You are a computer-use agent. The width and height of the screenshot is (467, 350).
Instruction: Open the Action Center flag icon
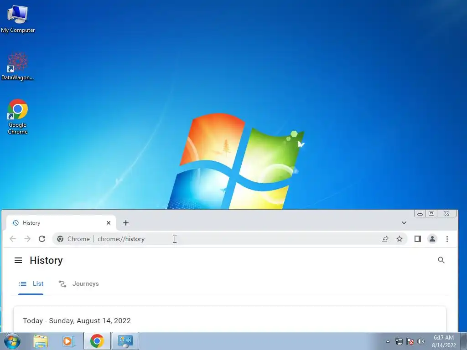(410, 341)
